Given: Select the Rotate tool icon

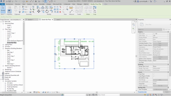Looking at the screenshot, I should 47,11.
